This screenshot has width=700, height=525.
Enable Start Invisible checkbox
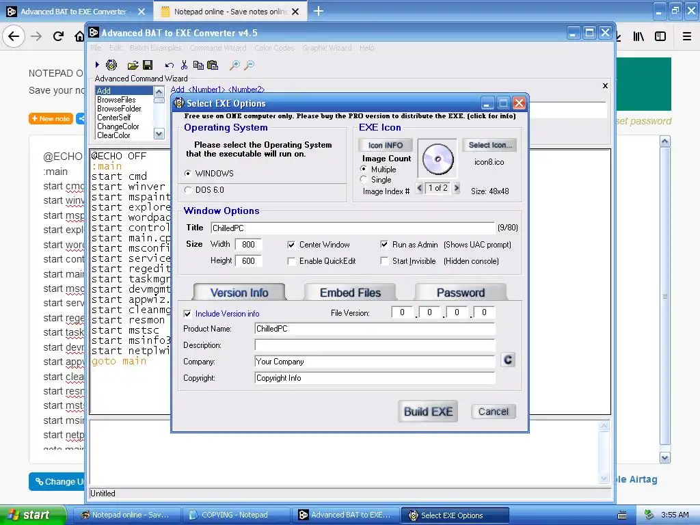click(384, 261)
